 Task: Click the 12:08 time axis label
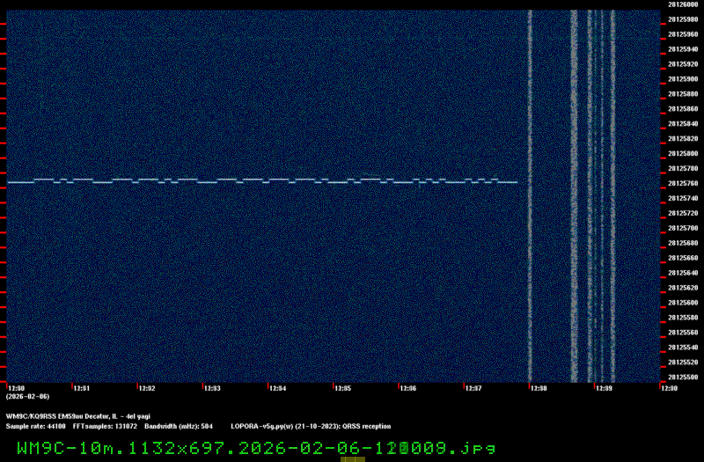pyautogui.click(x=539, y=388)
